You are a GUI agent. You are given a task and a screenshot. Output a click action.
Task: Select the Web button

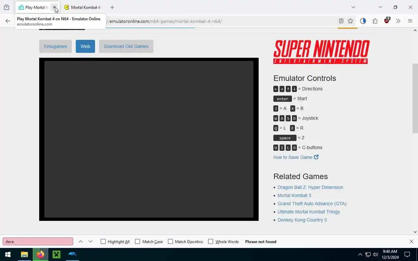85,46
